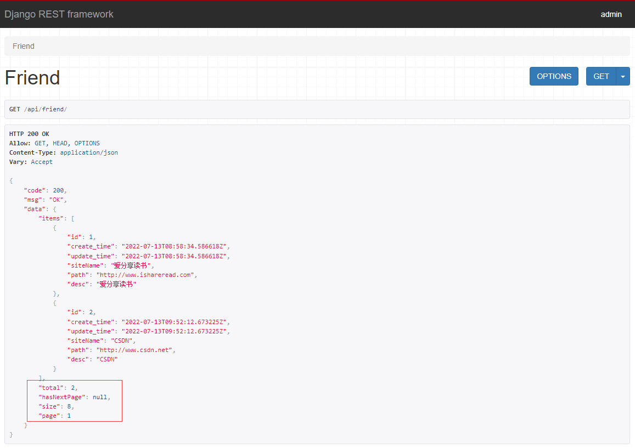This screenshot has width=635, height=448.
Task: Click the "total" key in the response
Action: coord(50,388)
